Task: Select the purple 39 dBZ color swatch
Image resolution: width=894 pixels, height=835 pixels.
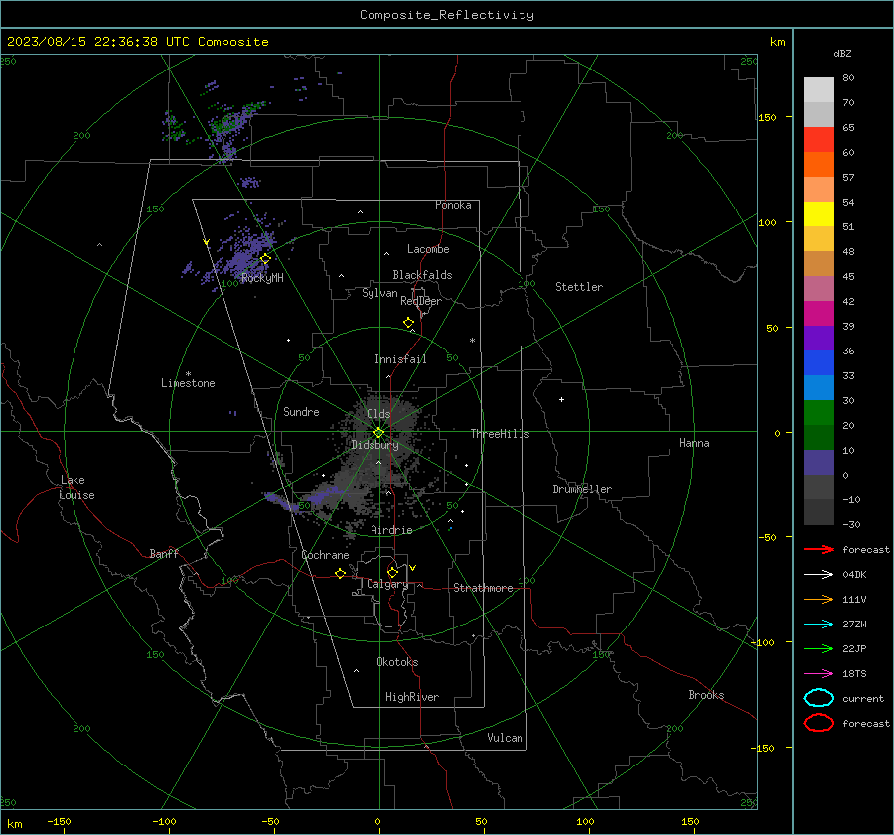Action: click(819, 339)
